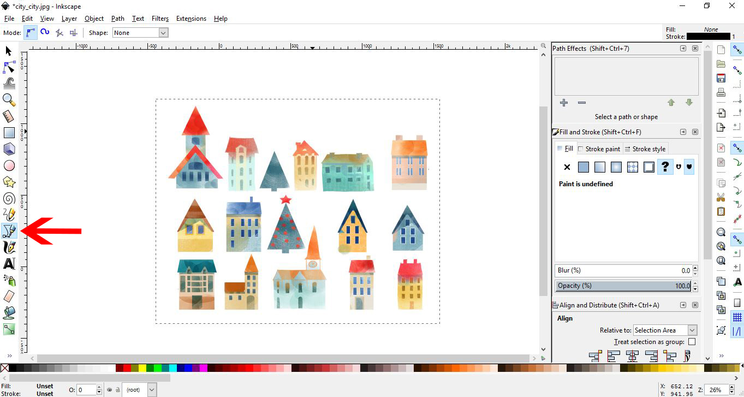Collapse the Align and Distribute panel

[683, 305]
